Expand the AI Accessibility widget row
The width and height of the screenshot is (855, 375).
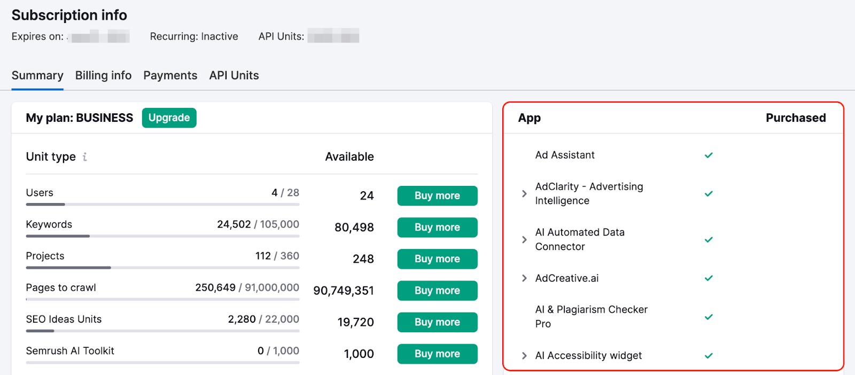pos(524,356)
